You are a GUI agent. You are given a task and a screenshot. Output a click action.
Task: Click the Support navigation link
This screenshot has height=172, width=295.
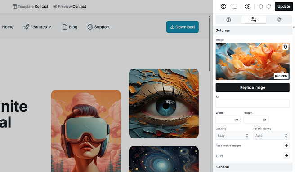click(x=98, y=27)
